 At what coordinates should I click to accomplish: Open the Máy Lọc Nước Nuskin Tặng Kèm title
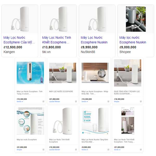click(x=95, y=141)
